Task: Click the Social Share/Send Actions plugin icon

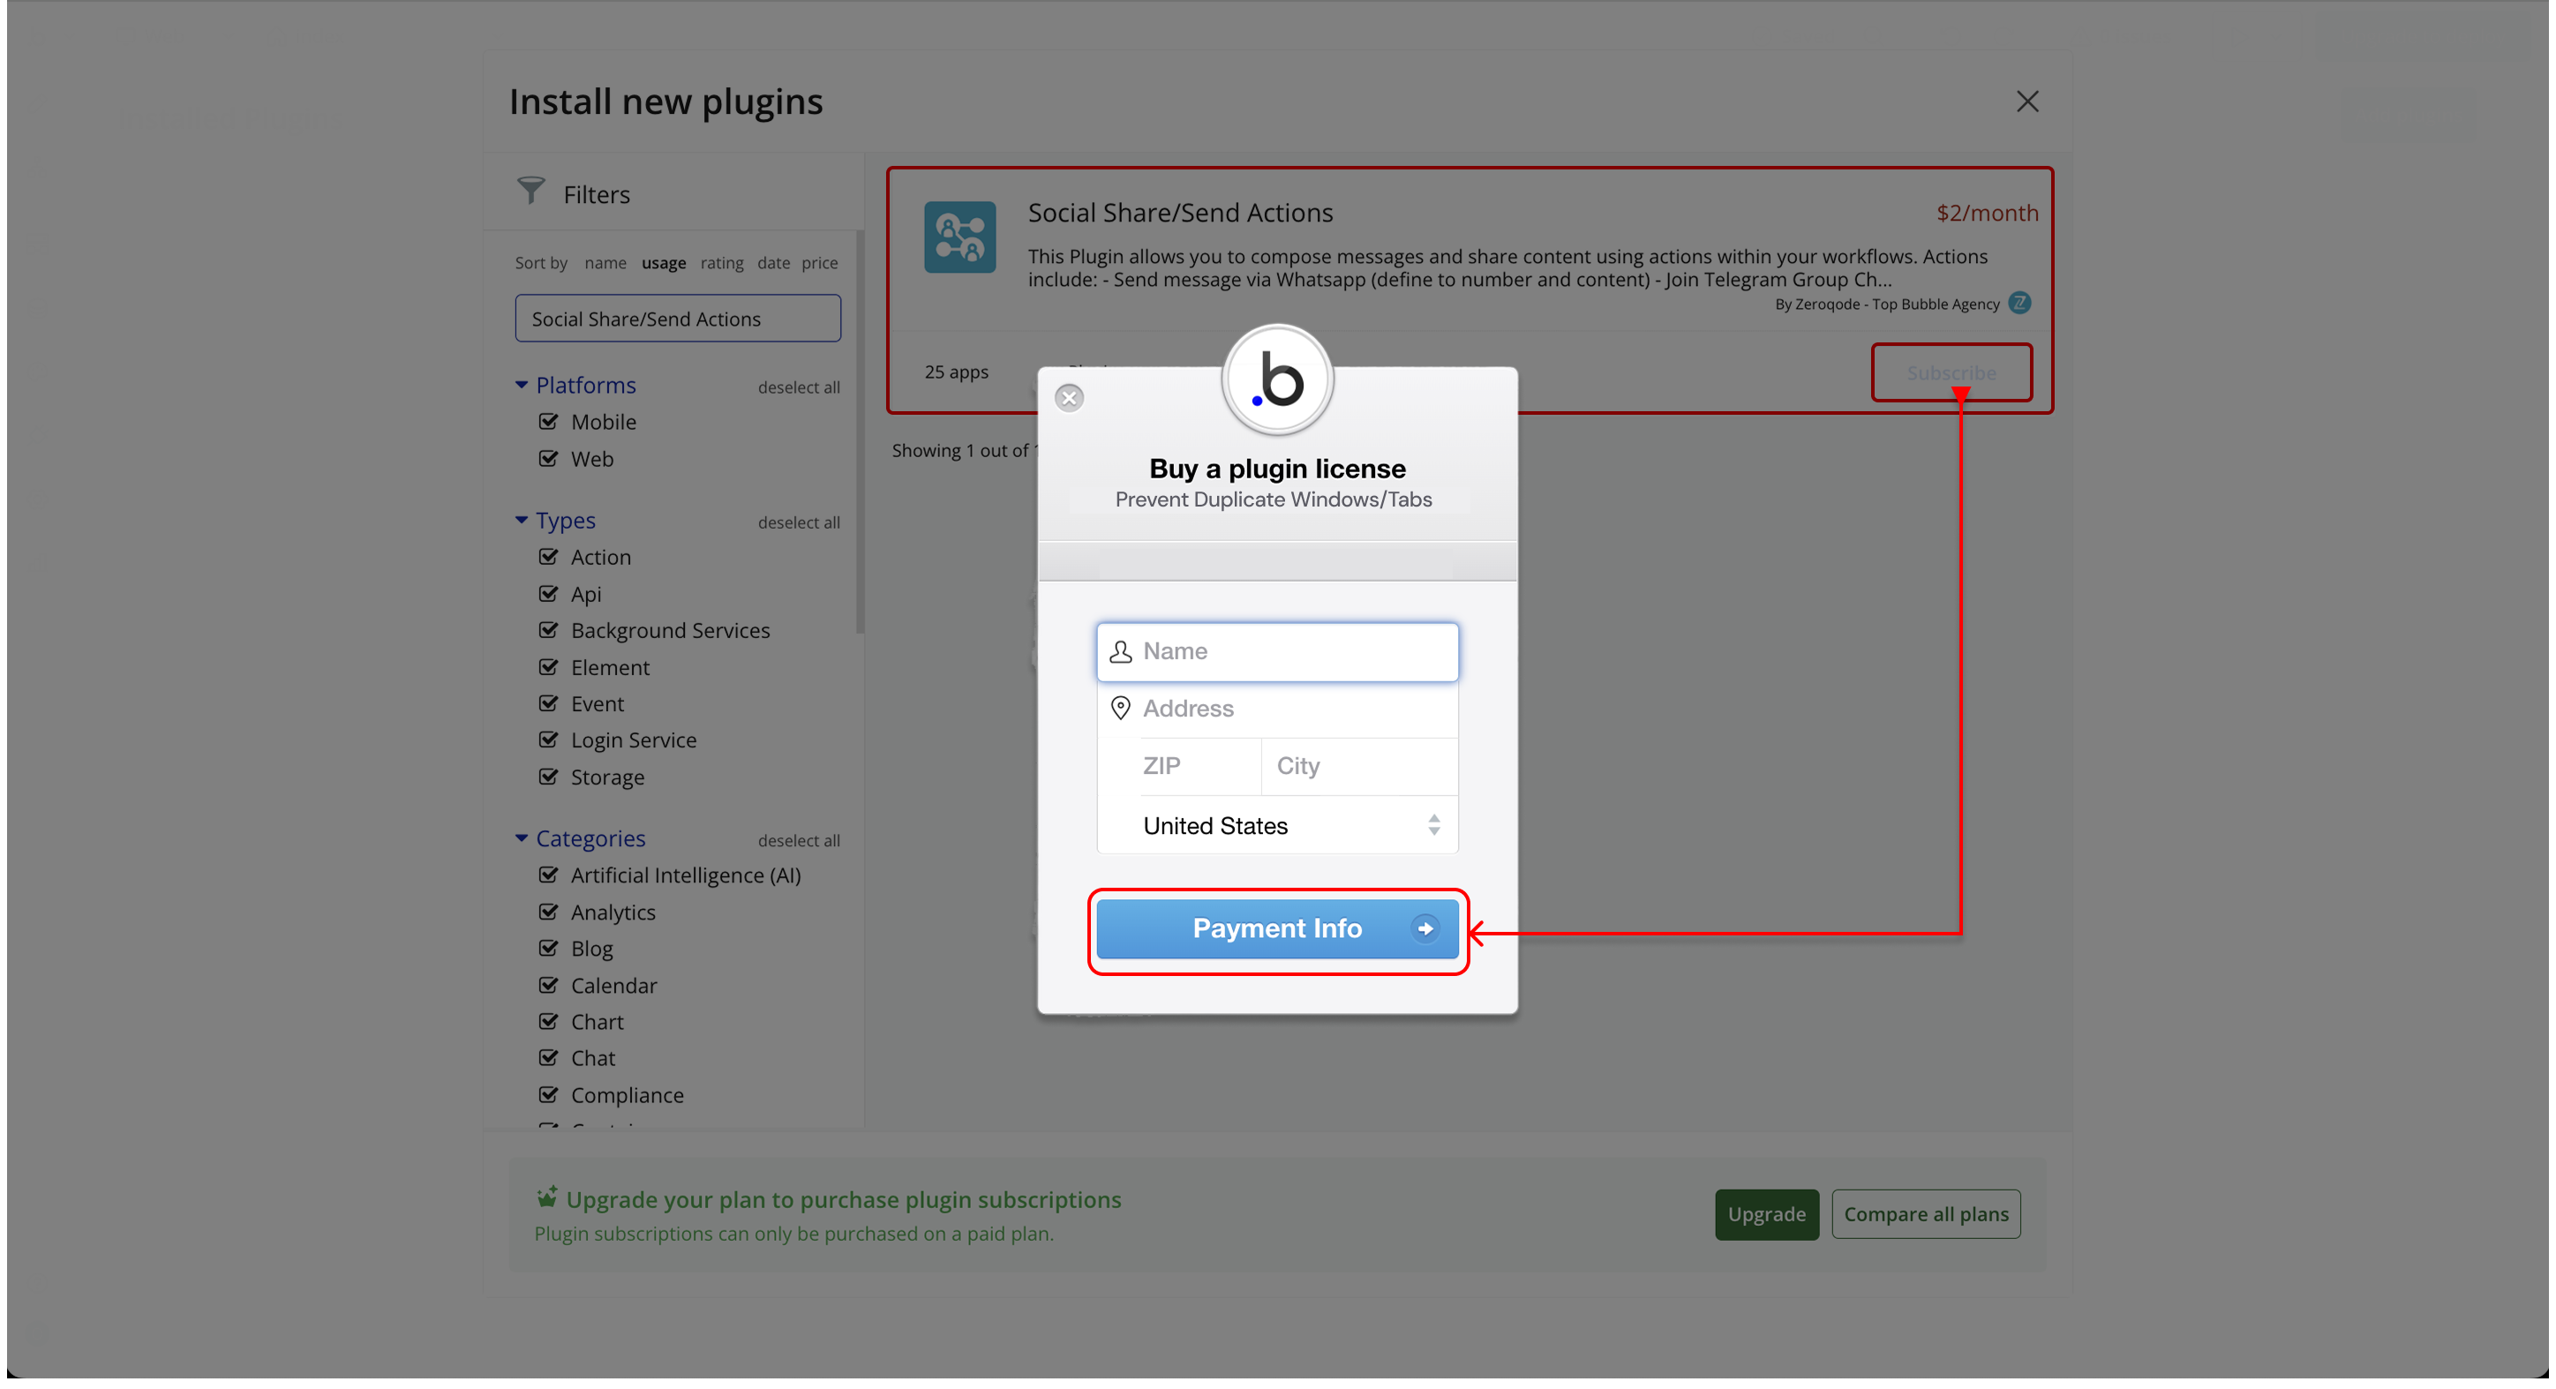Action: pos(959,237)
